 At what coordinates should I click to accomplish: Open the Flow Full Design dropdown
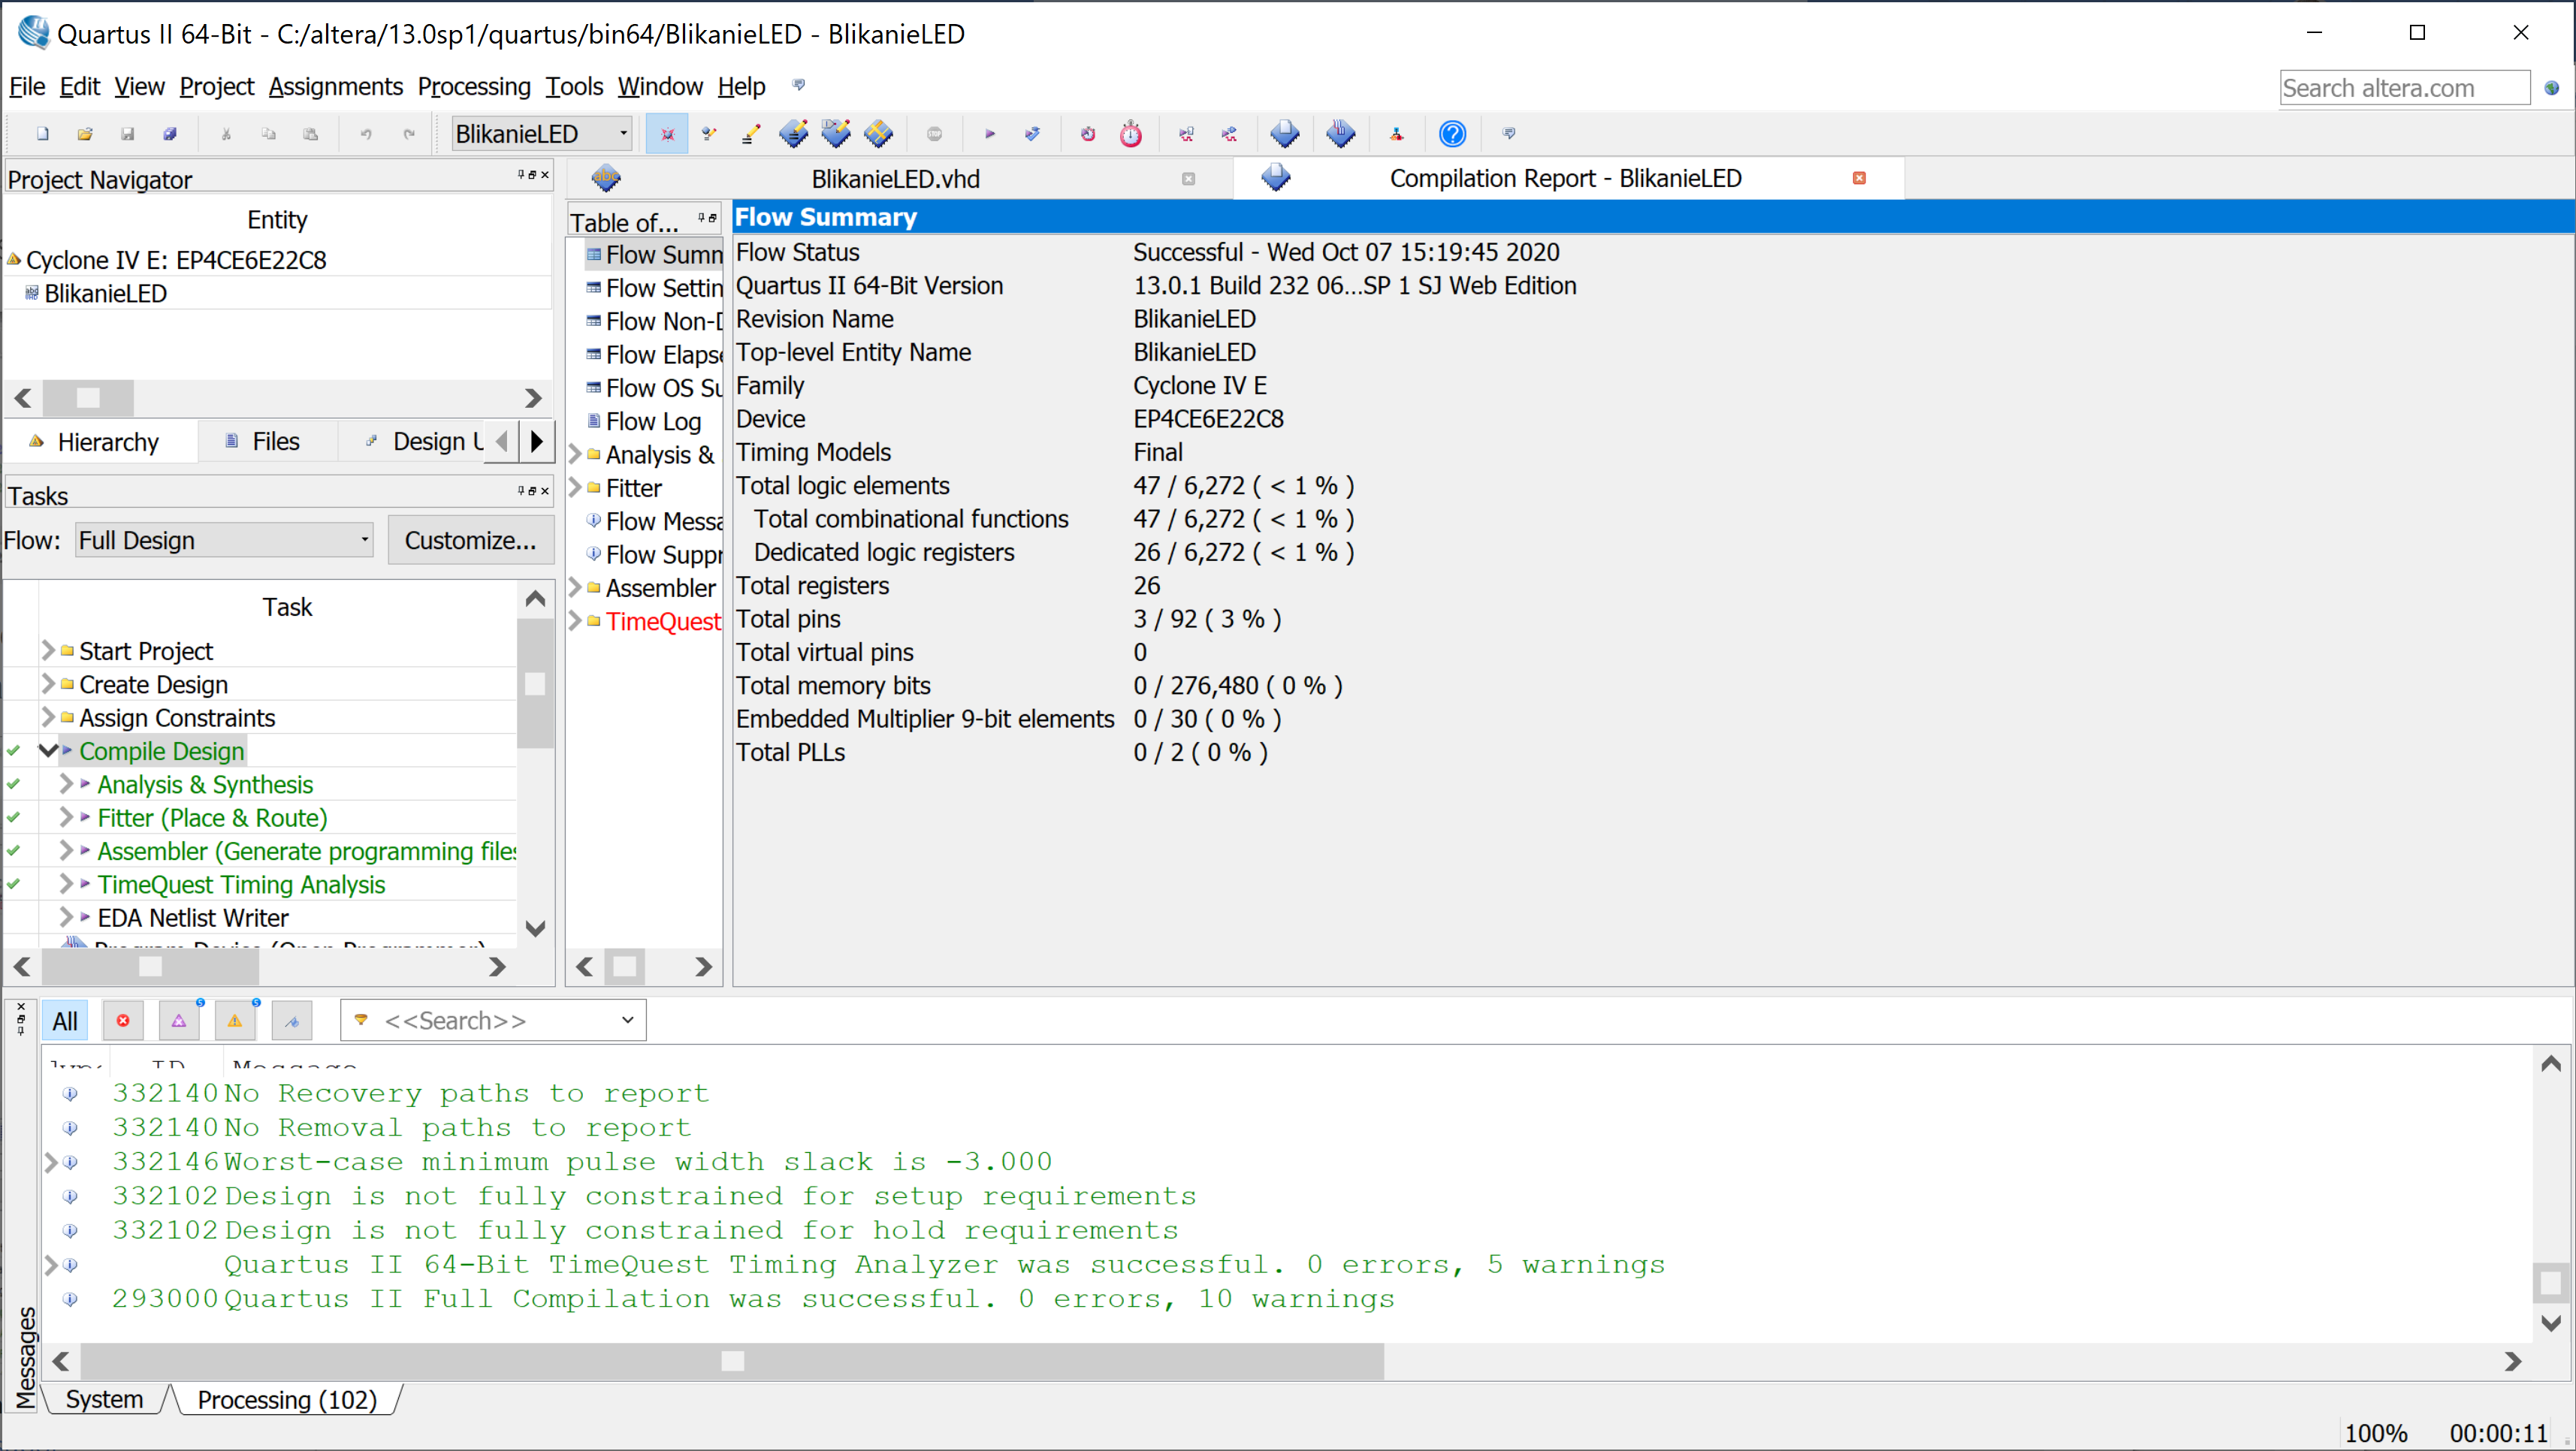[224, 540]
